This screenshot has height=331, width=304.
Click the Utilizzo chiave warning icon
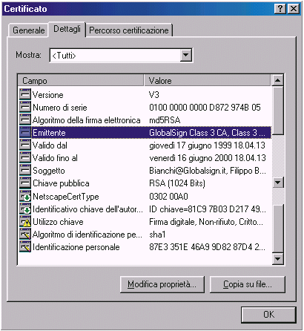coord(25,222)
